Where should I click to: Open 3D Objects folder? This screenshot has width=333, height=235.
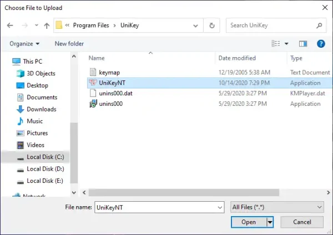click(x=41, y=73)
